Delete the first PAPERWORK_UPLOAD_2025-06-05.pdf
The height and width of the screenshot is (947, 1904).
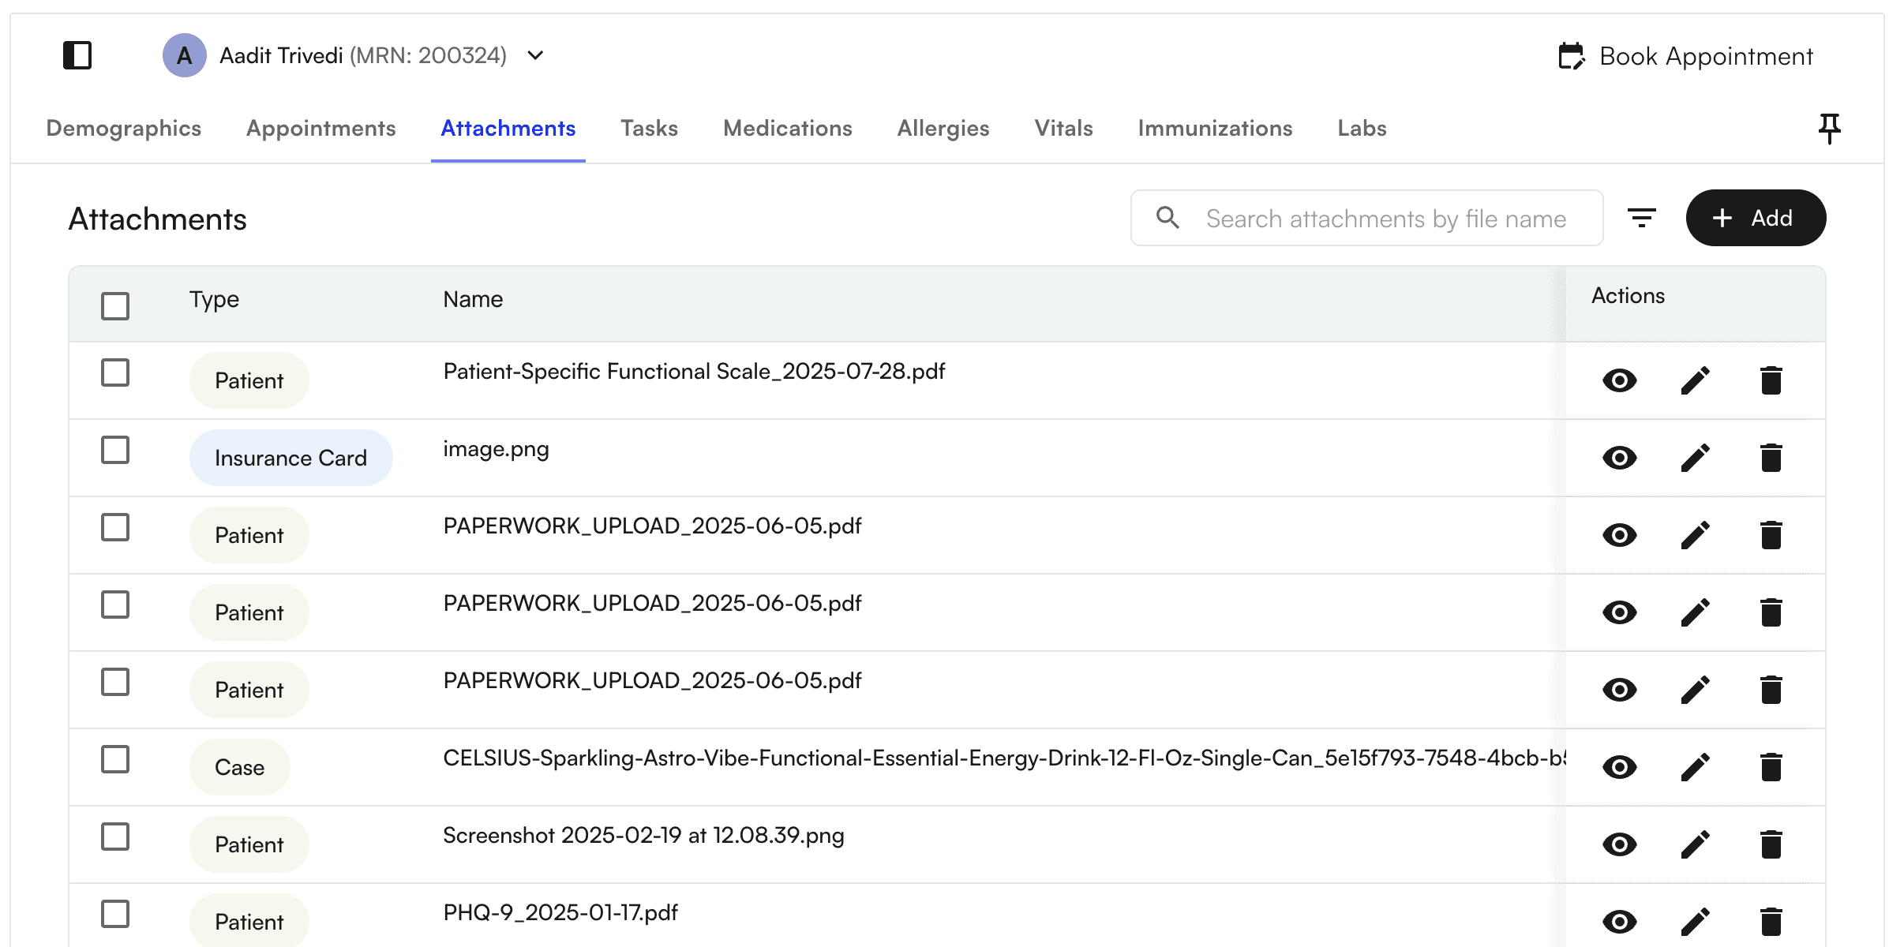(1771, 535)
